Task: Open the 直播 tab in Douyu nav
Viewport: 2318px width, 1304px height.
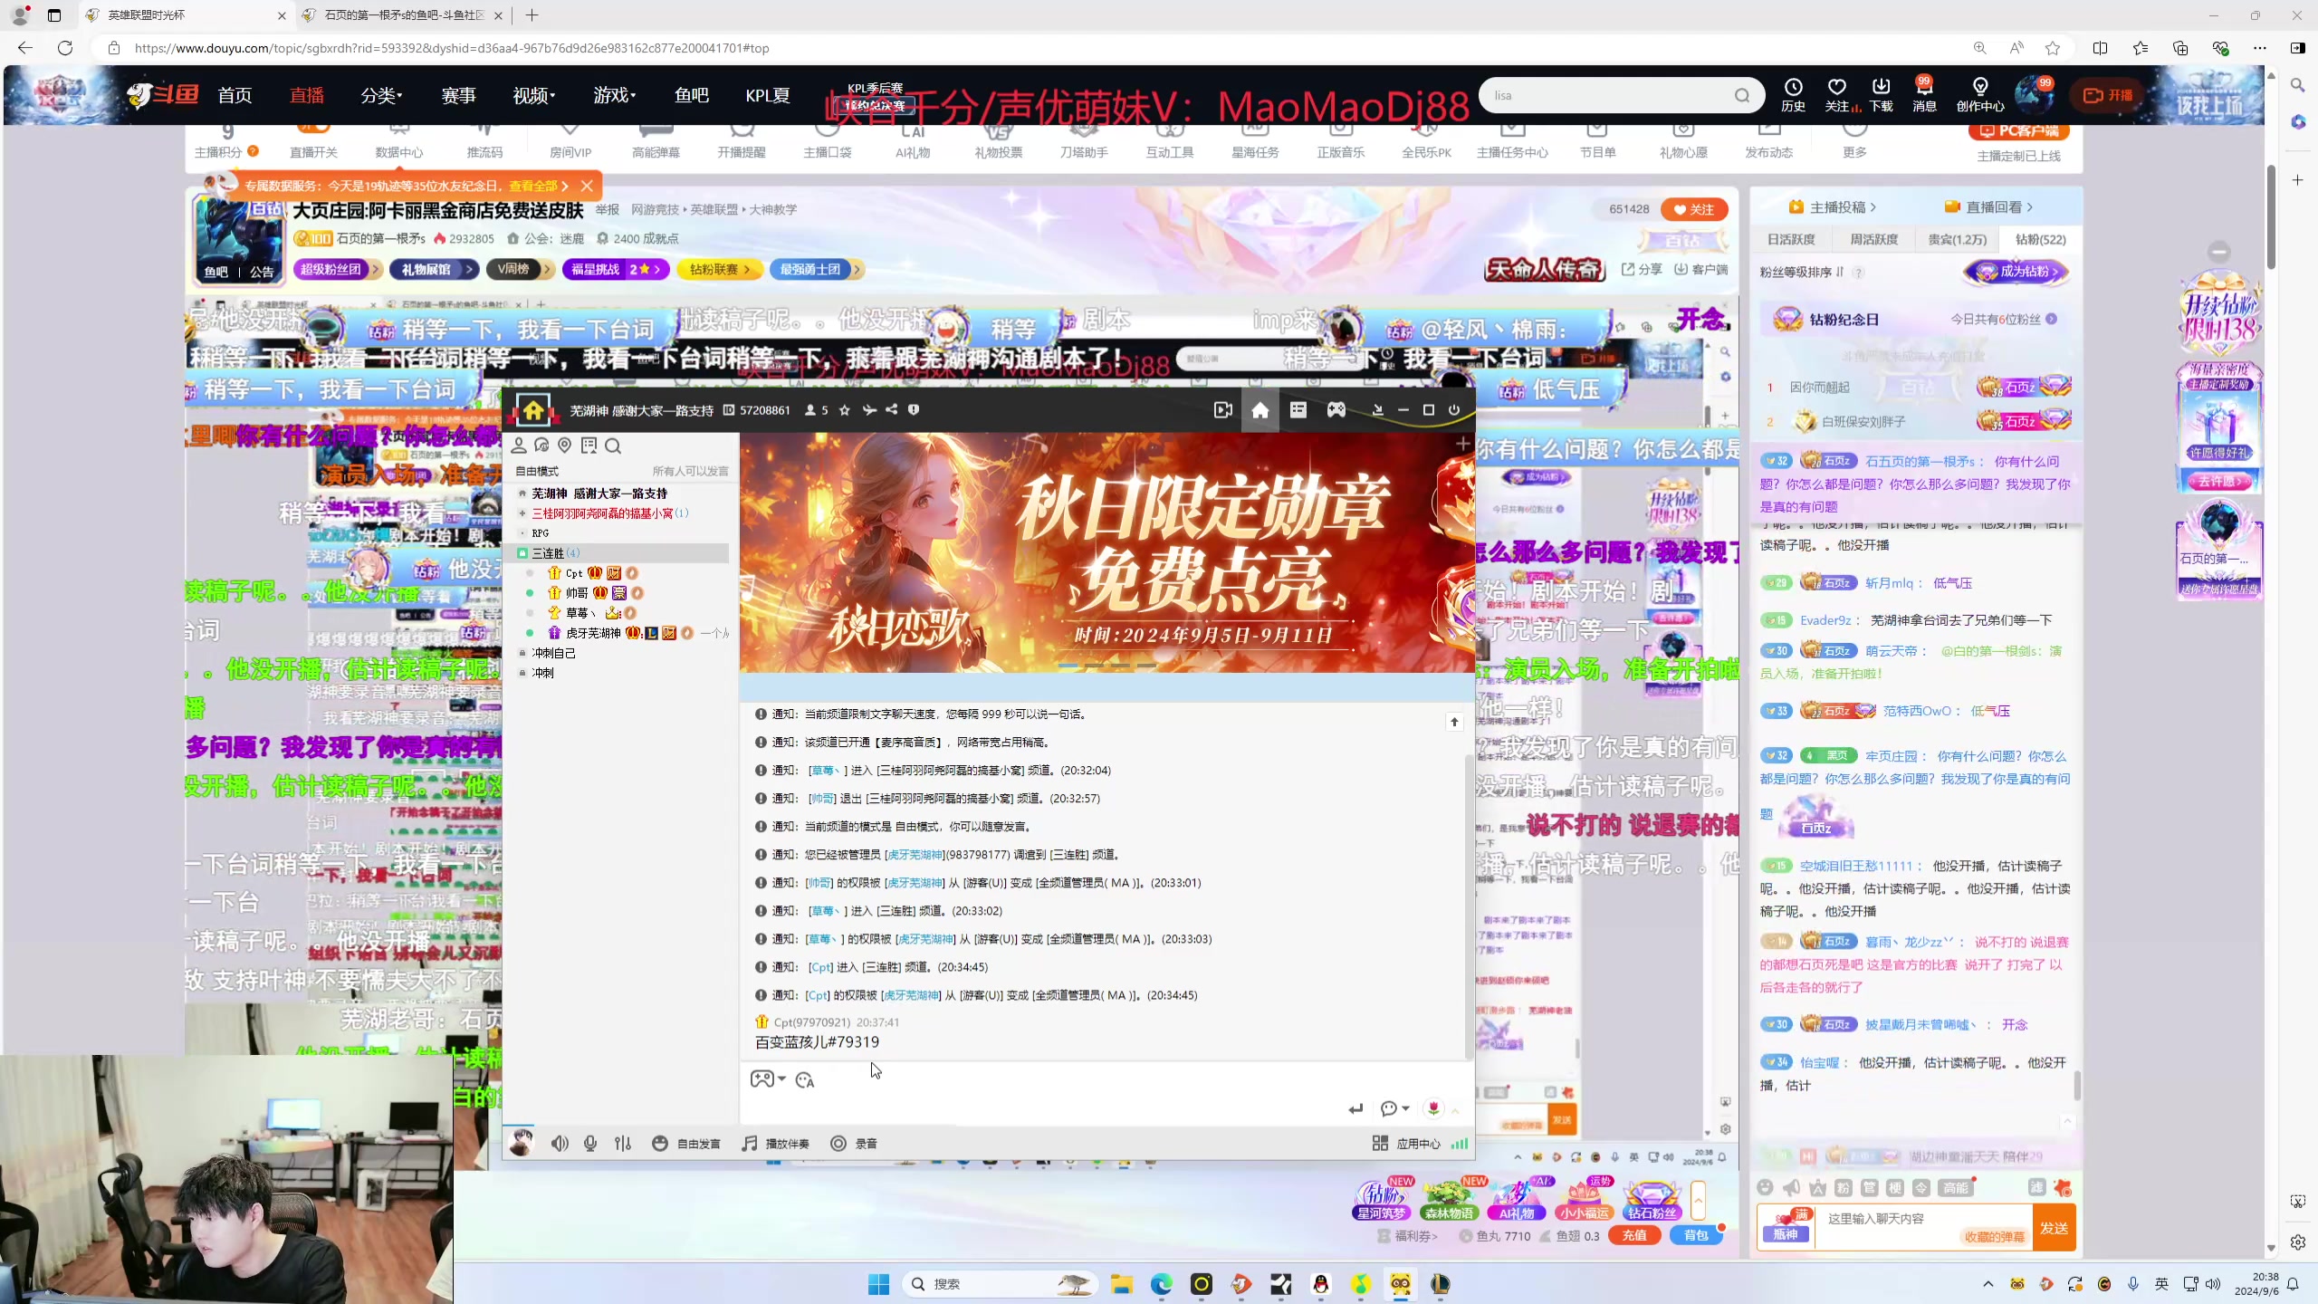Action: click(x=307, y=95)
